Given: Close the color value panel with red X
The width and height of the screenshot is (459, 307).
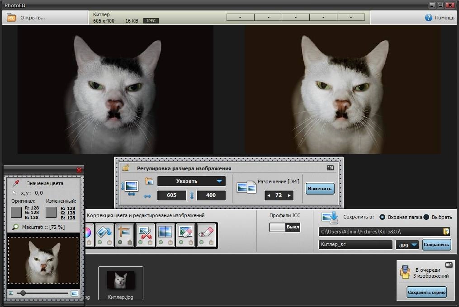Looking at the screenshot, I should (x=79, y=170).
